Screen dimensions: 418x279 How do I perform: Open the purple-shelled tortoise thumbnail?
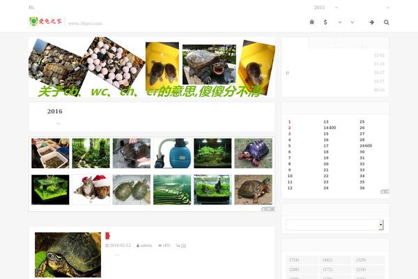(x=254, y=153)
